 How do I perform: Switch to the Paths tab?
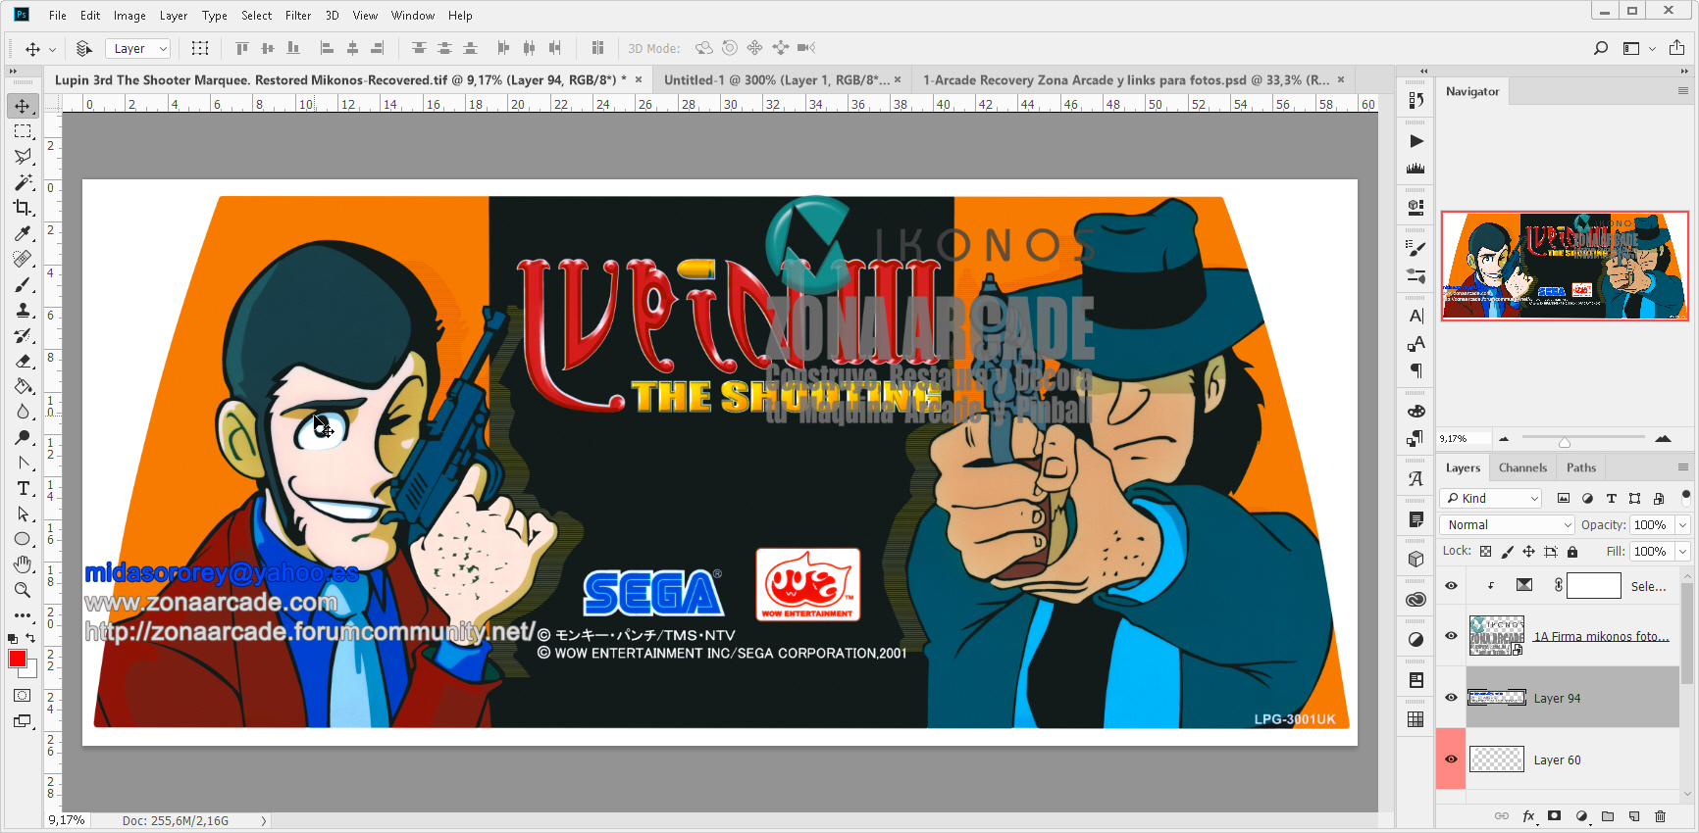pyautogui.click(x=1581, y=467)
